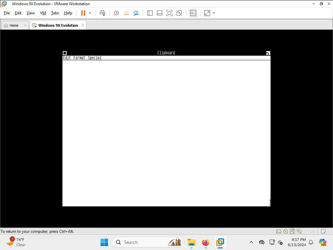Open the network status tray icon
333x250 pixels.
tap(272, 242)
